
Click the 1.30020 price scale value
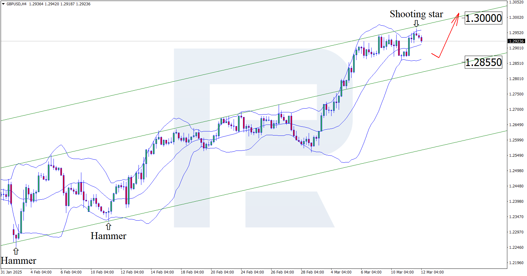516,18
